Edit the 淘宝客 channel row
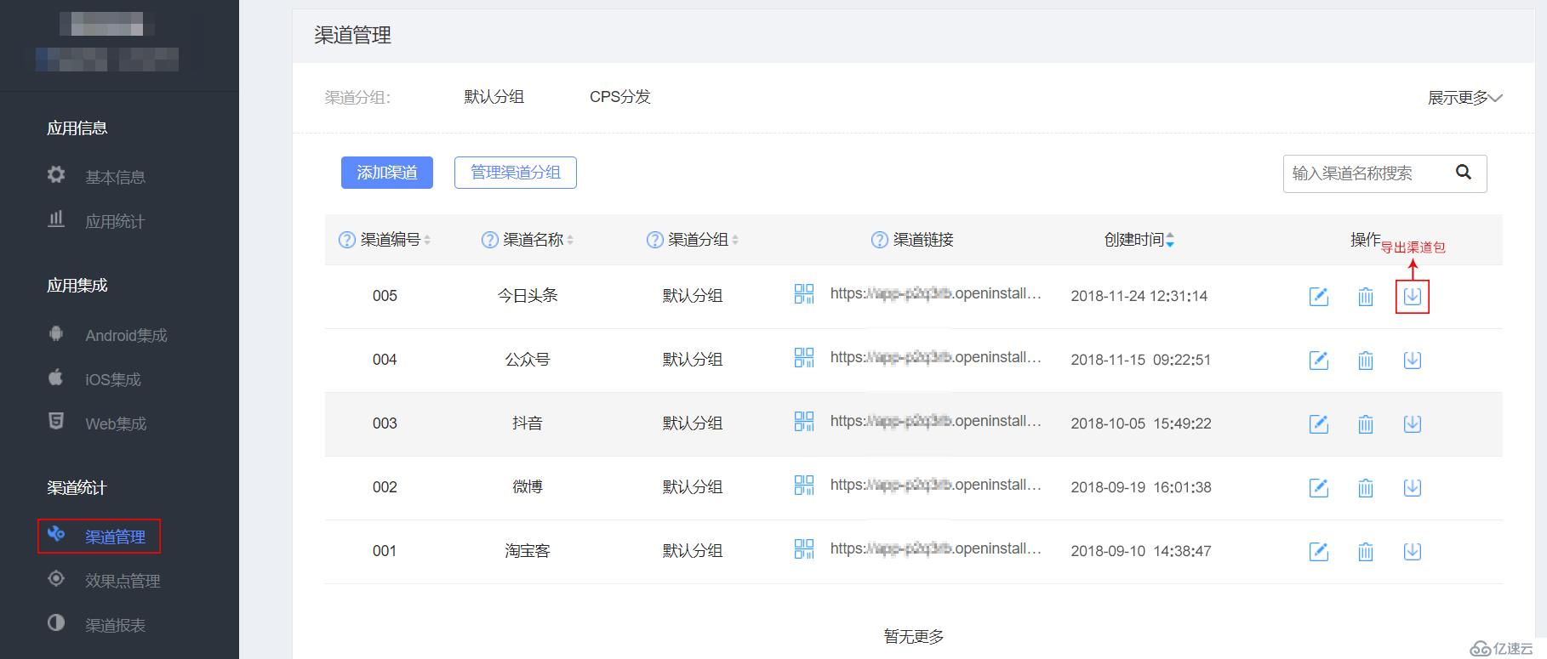This screenshot has width=1547, height=659. [x=1318, y=551]
